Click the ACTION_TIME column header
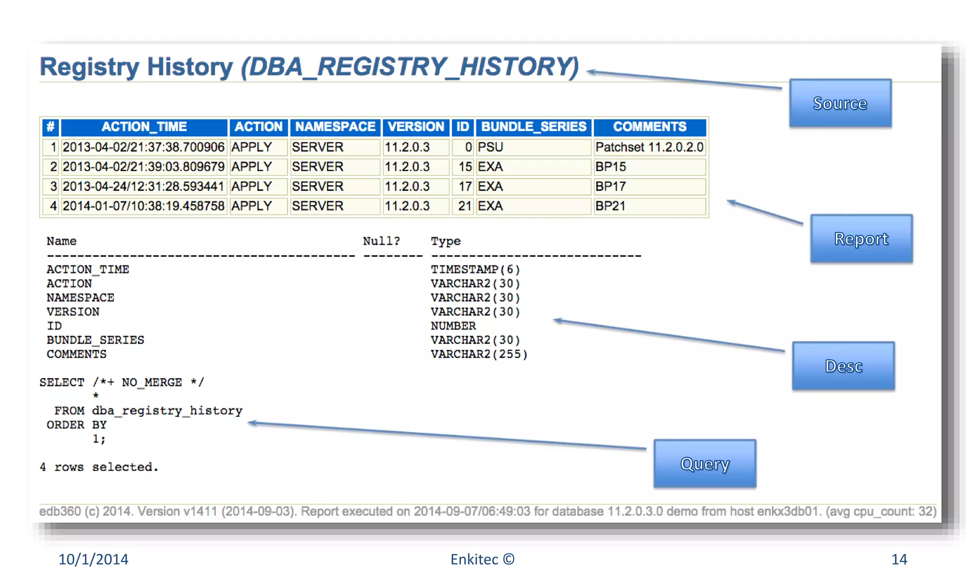 [x=144, y=127]
